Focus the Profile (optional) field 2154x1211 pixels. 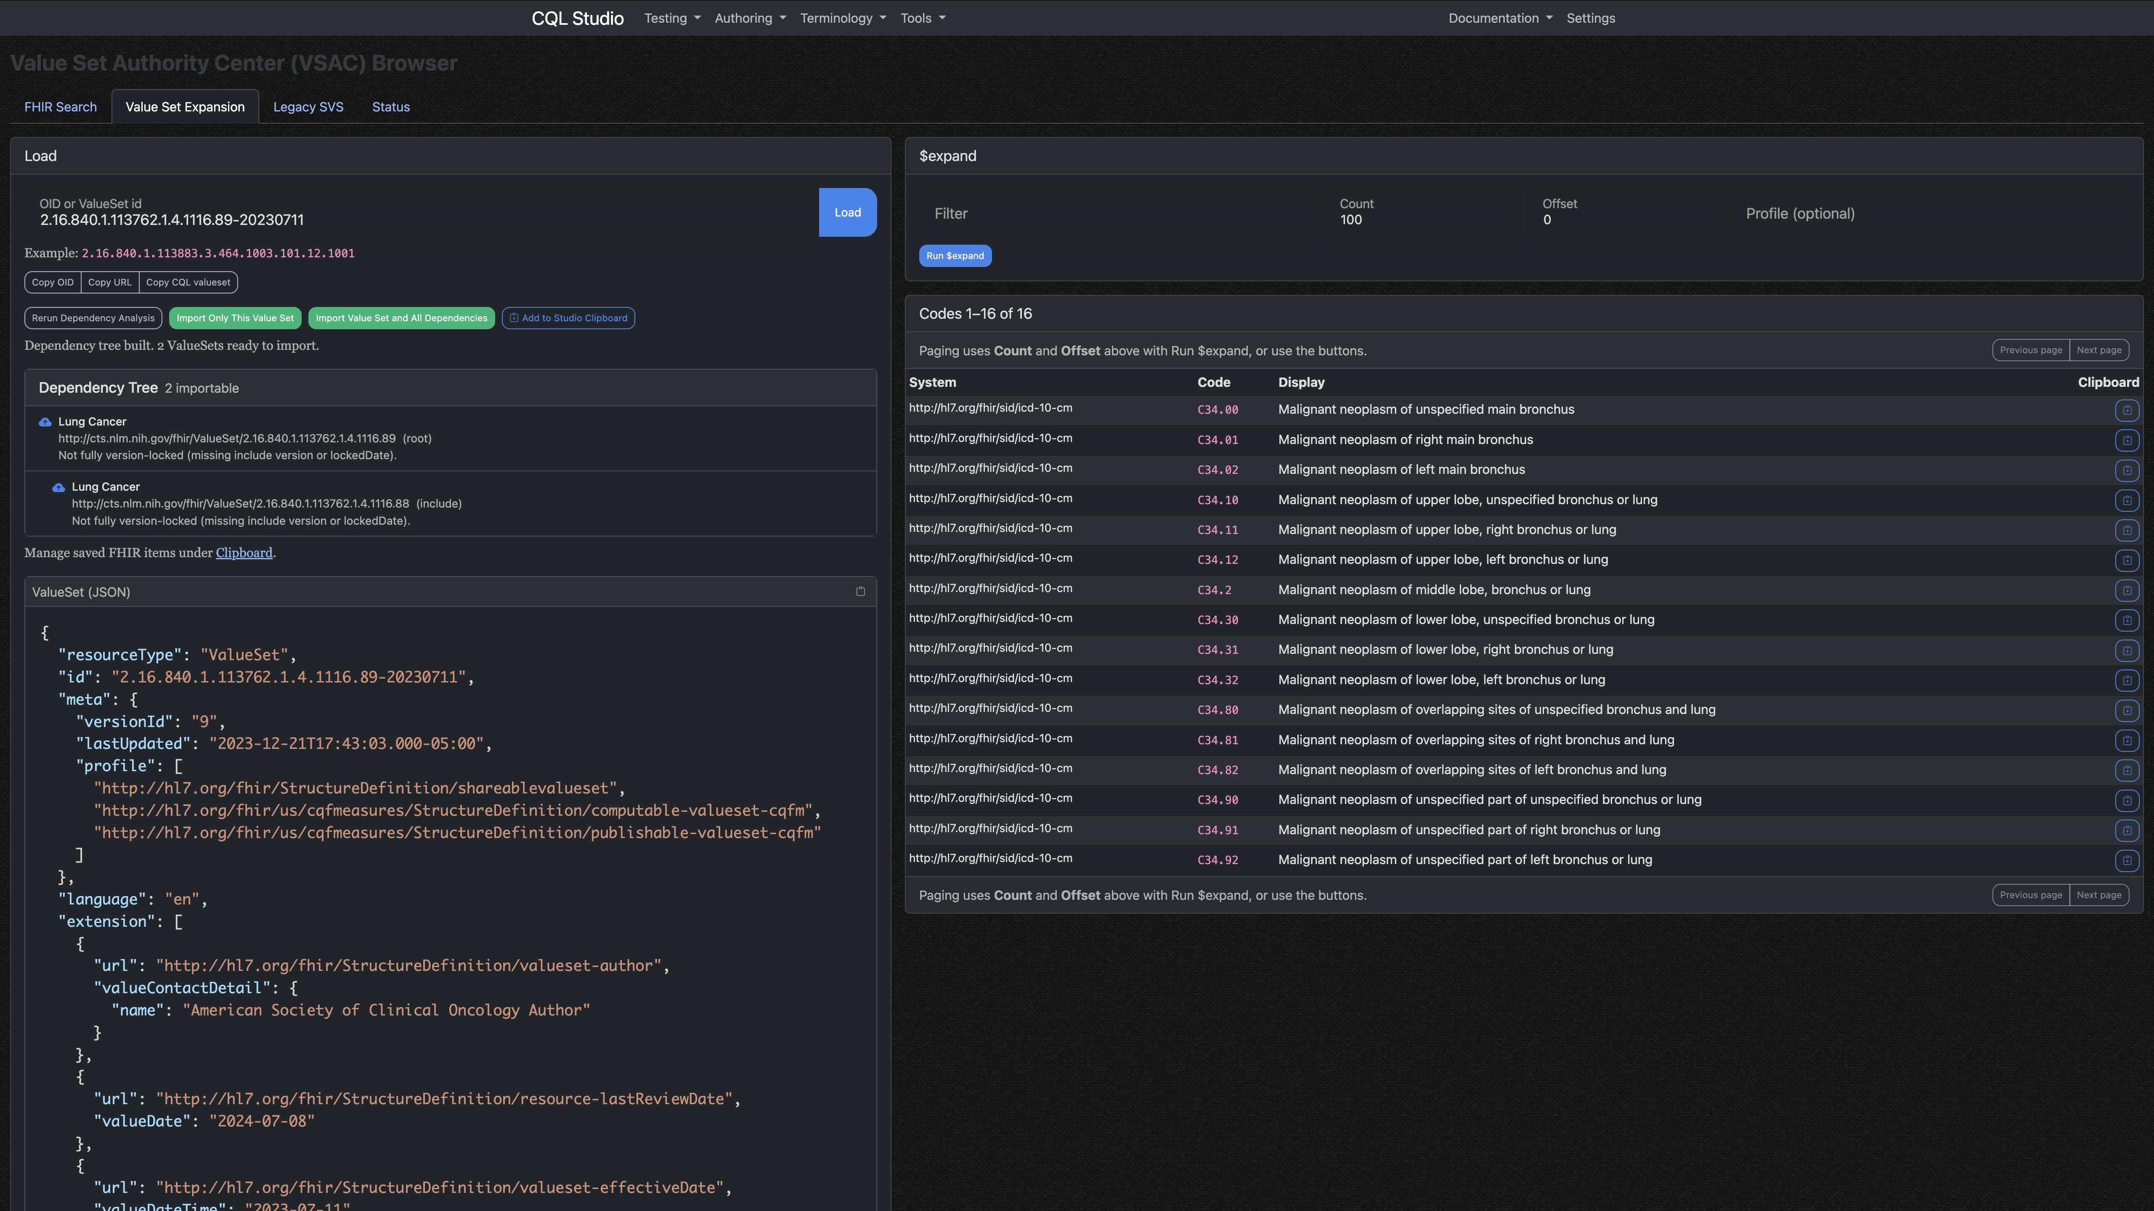click(1930, 213)
